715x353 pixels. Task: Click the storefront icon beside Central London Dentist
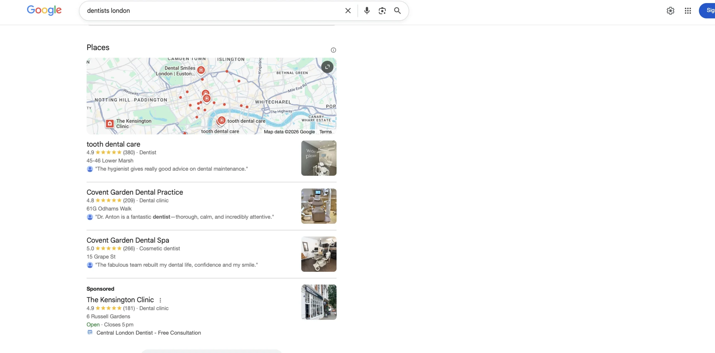point(90,332)
